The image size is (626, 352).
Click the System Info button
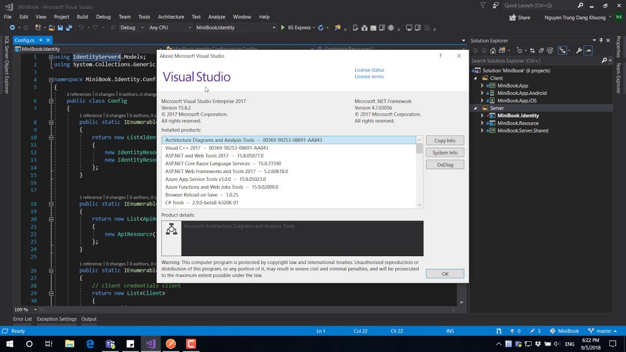click(x=445, y=153)
